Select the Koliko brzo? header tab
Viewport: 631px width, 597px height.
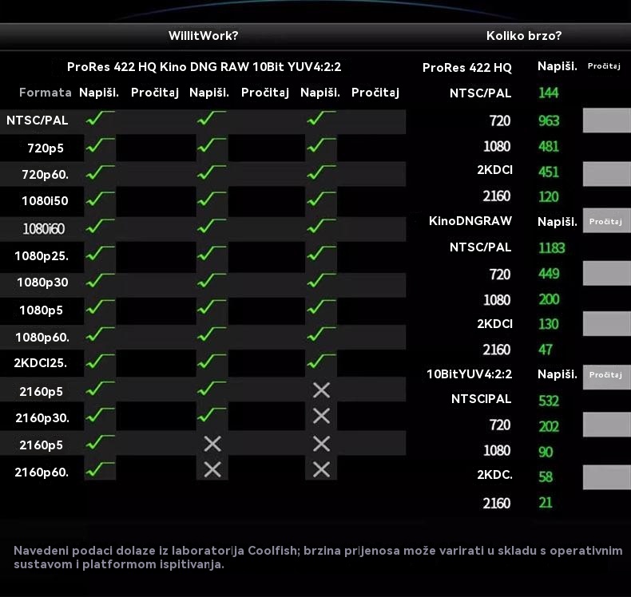click(x=523, y=36)
